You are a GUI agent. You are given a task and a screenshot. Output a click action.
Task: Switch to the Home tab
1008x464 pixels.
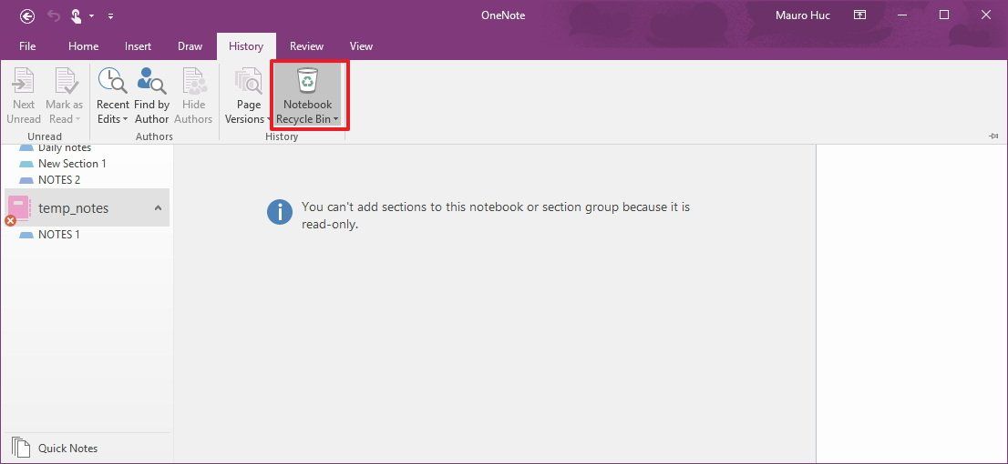coord(84,46)
